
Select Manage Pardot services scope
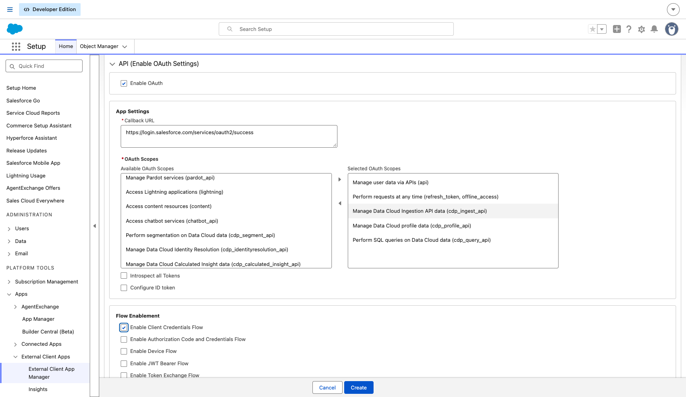point(226,178)
